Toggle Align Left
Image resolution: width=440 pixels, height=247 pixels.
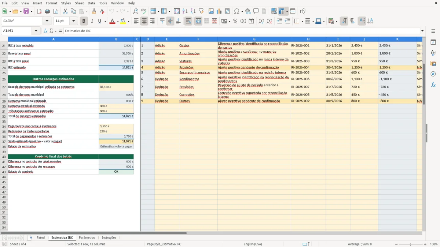click(x=136, y=21)
